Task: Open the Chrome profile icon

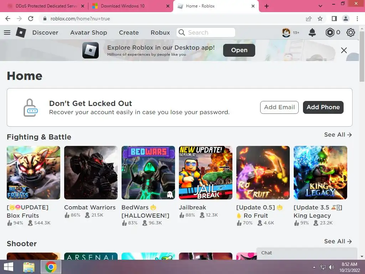Action: pyautogui.click(x=346, y=19)
